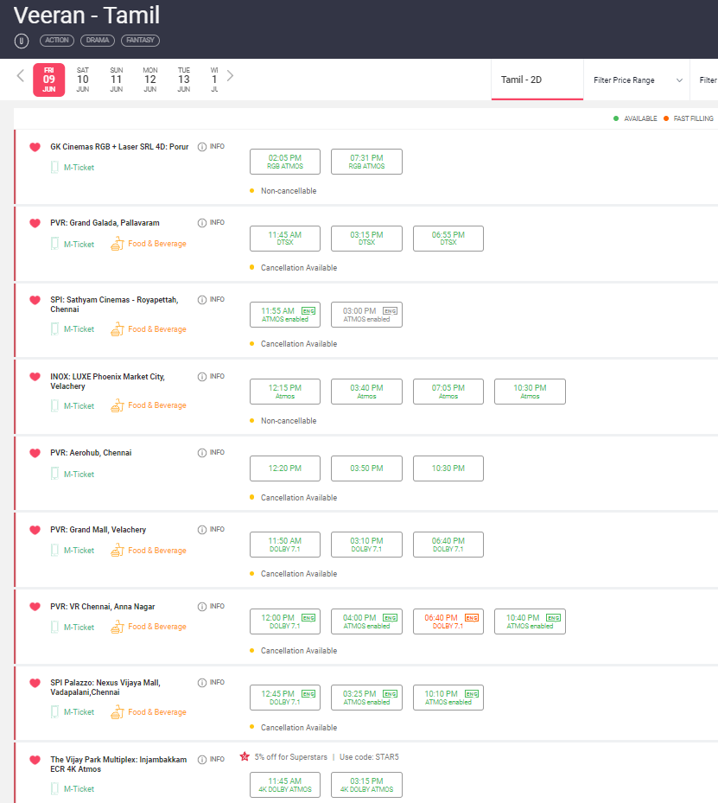Toggle heart for The Vijay Park Multiplex
718x803 pixels.
coord(35,760)
